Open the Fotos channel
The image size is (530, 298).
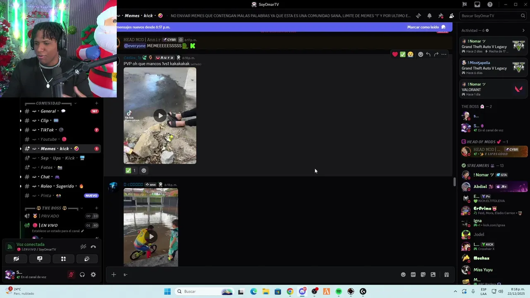coord(62,168)
